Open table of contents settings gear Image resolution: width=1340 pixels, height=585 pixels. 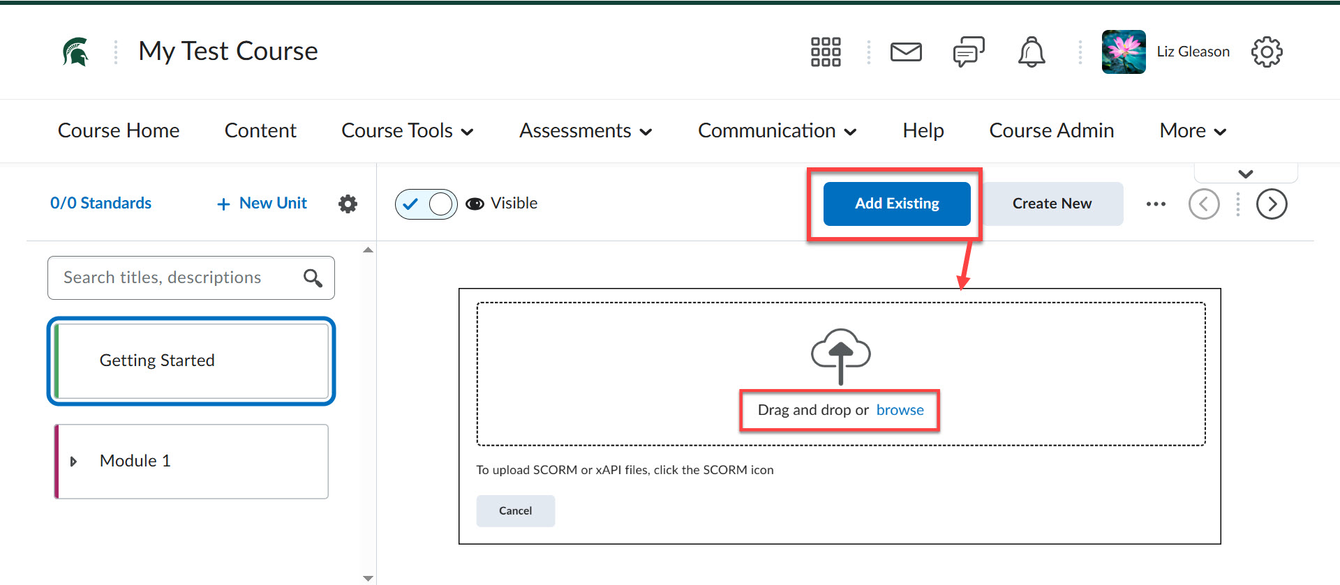coord(348,204)
